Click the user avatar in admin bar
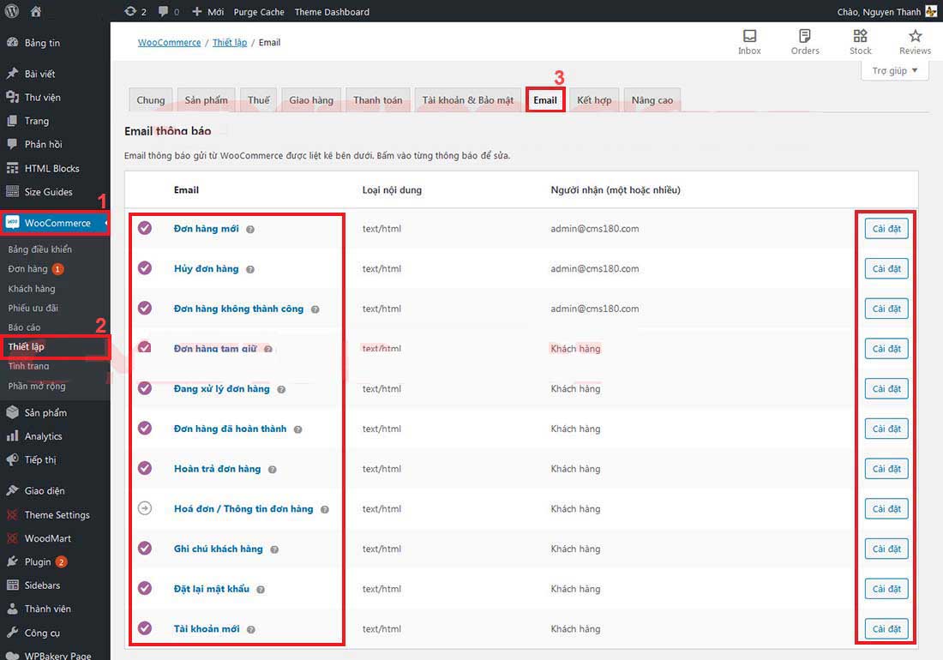943x660 pixels. (931, 11)
